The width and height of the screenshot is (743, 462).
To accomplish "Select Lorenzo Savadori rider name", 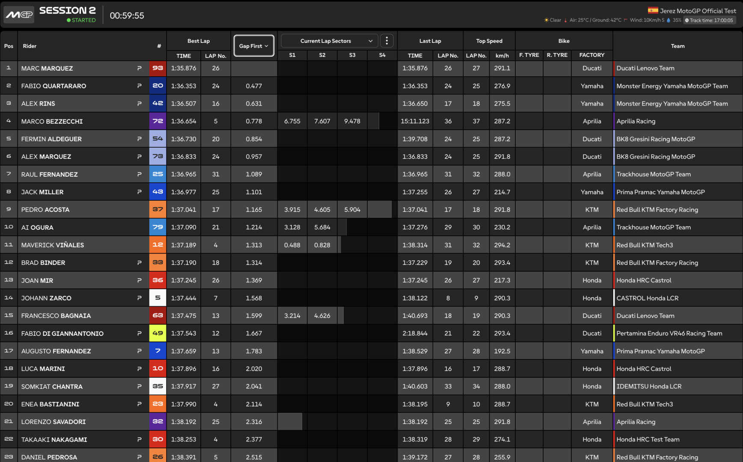I will click(53, 422).
